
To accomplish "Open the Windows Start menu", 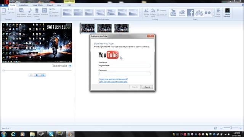I will pos(4,134).
